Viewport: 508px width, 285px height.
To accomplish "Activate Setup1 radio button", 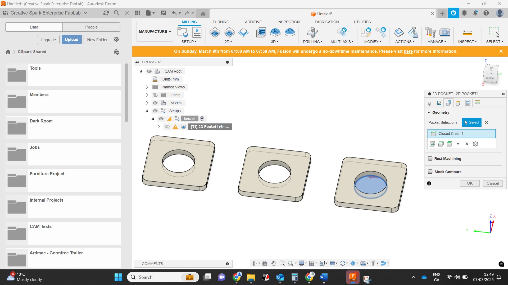I will pyautogui.click(x=202, y=119).
